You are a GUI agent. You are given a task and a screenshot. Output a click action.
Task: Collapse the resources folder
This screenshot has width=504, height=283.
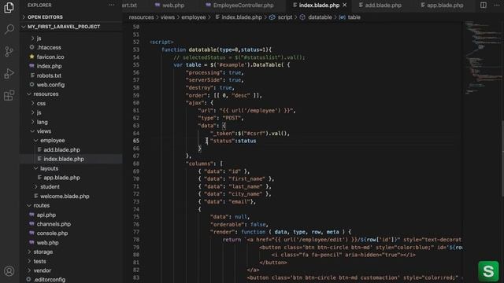29,94
